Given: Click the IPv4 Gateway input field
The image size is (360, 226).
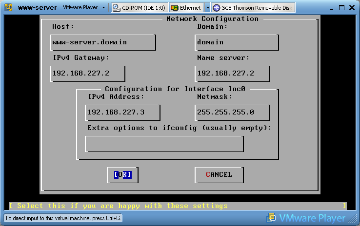Looking at the screenshot, I should click(x=87, y=74).
